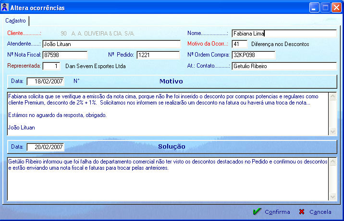Click the application icon in title bar
Viewport: 344px width, 221px height.
click(x=5, y=8)
